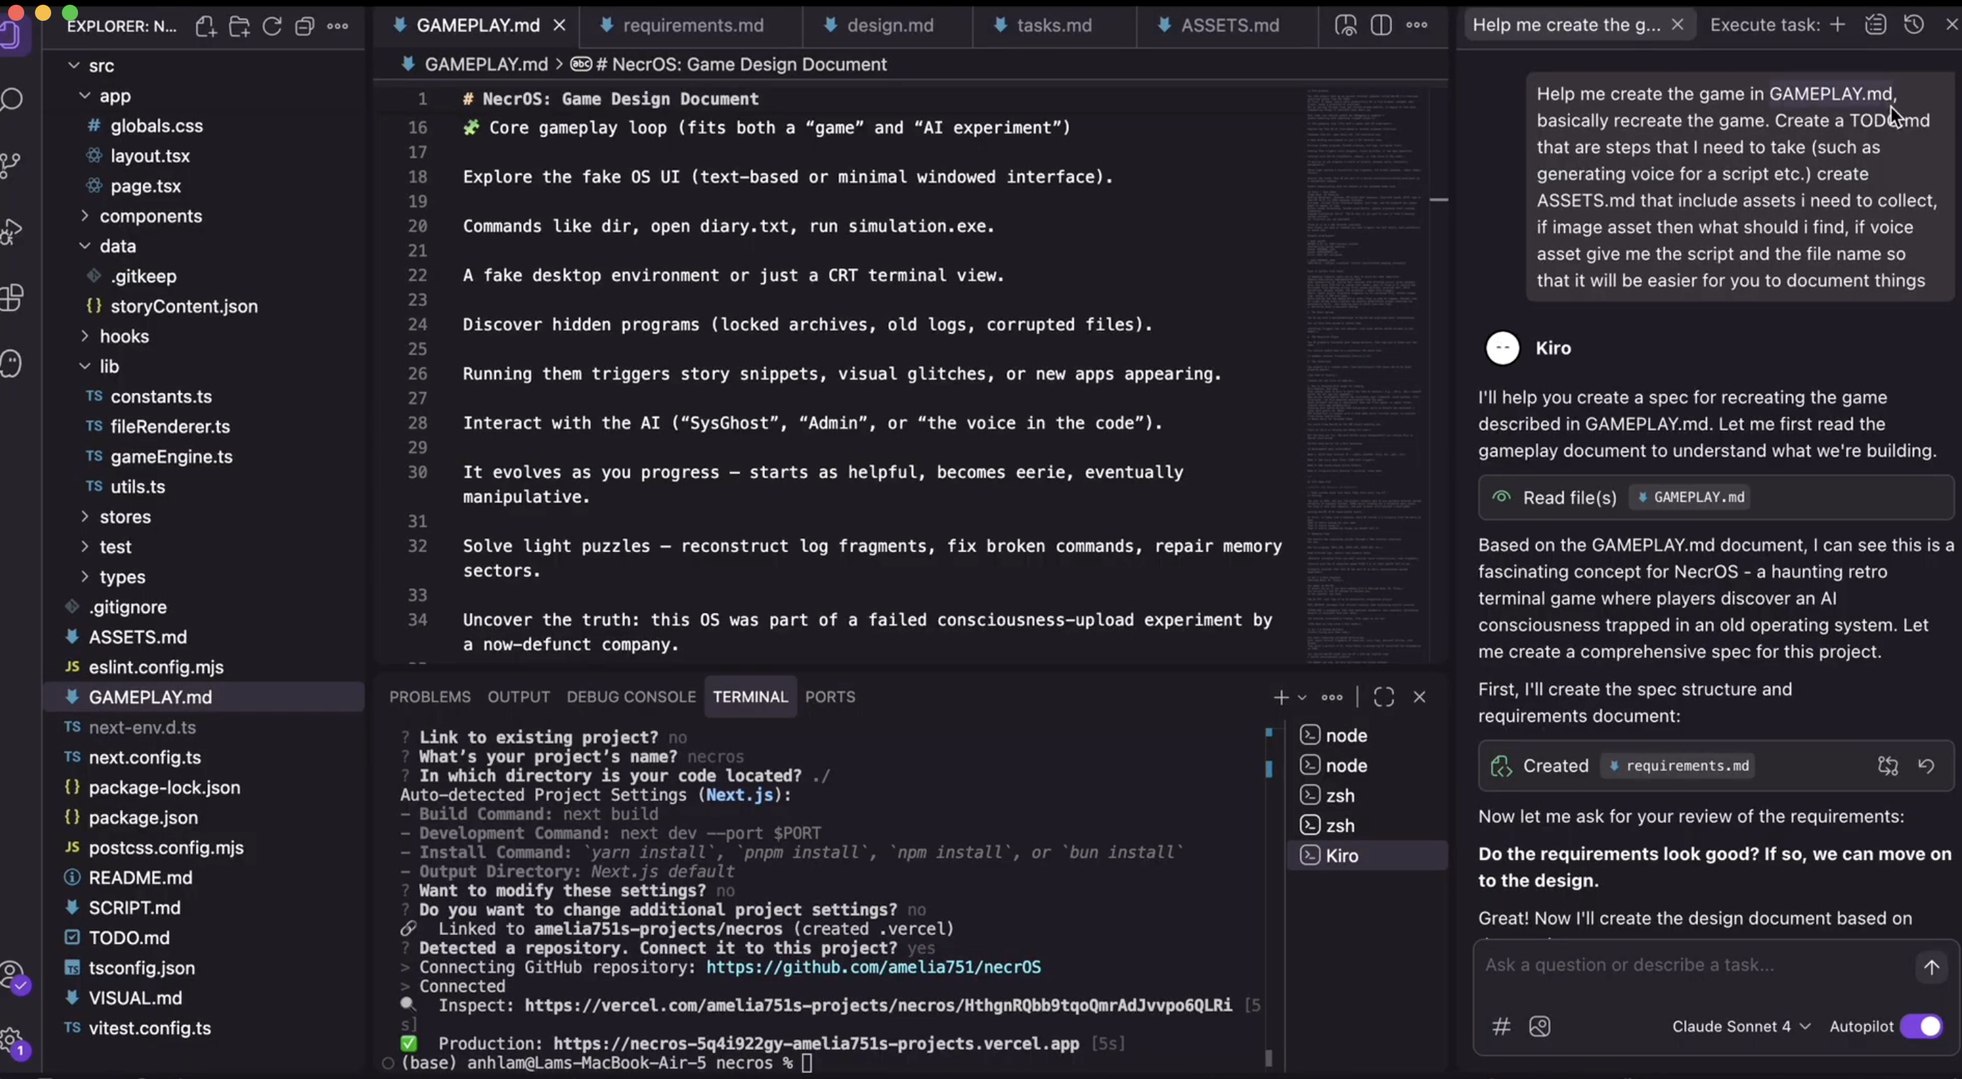The width and height of the screenshot is (1962, 1079).
Task: Open chat history clock icon
Action: (1914, 25)
